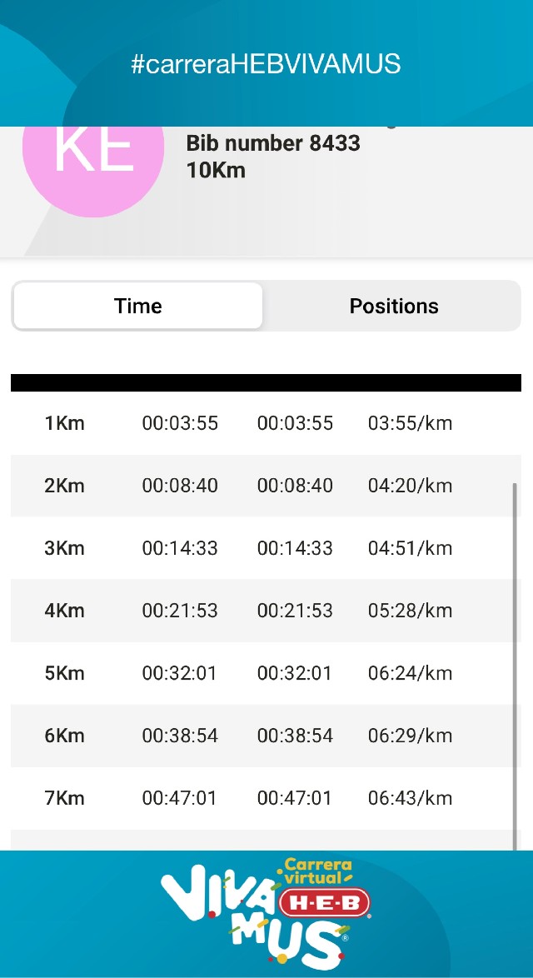
Task: Click the H-E-B red logo badge
Action: pyautogui.click(x=325, y=904)
